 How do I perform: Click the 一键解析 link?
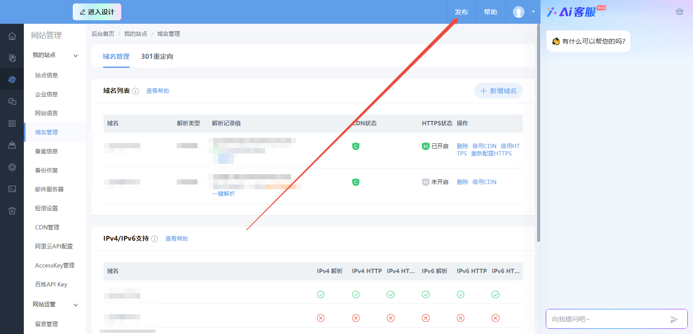pyautogui.click(x=223, y=194)
